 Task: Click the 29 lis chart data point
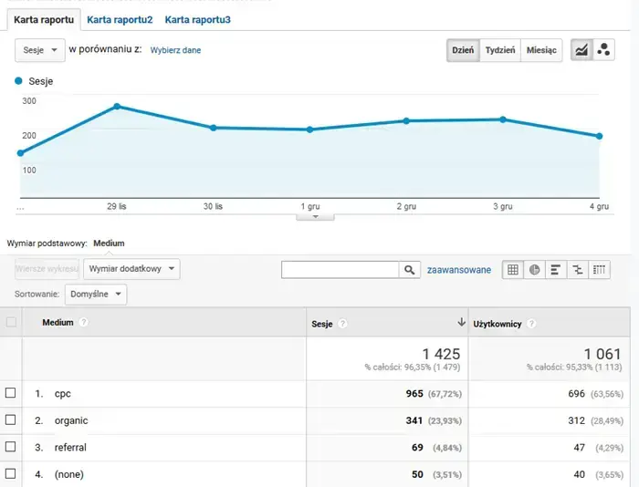[117, 107]
